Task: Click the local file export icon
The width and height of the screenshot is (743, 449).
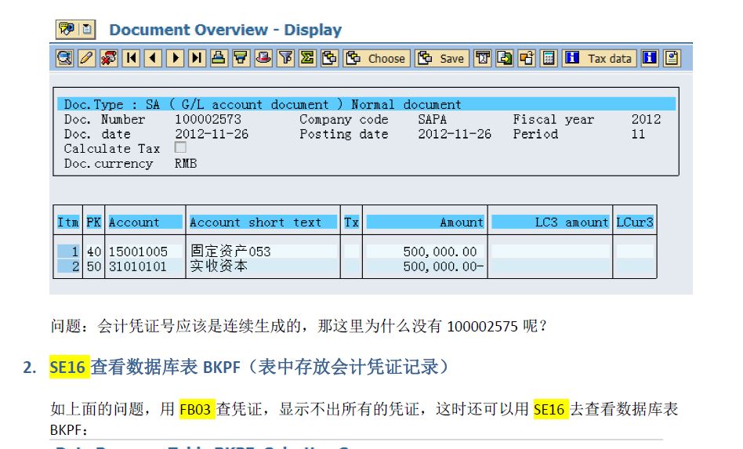Action: pos(505,58)
